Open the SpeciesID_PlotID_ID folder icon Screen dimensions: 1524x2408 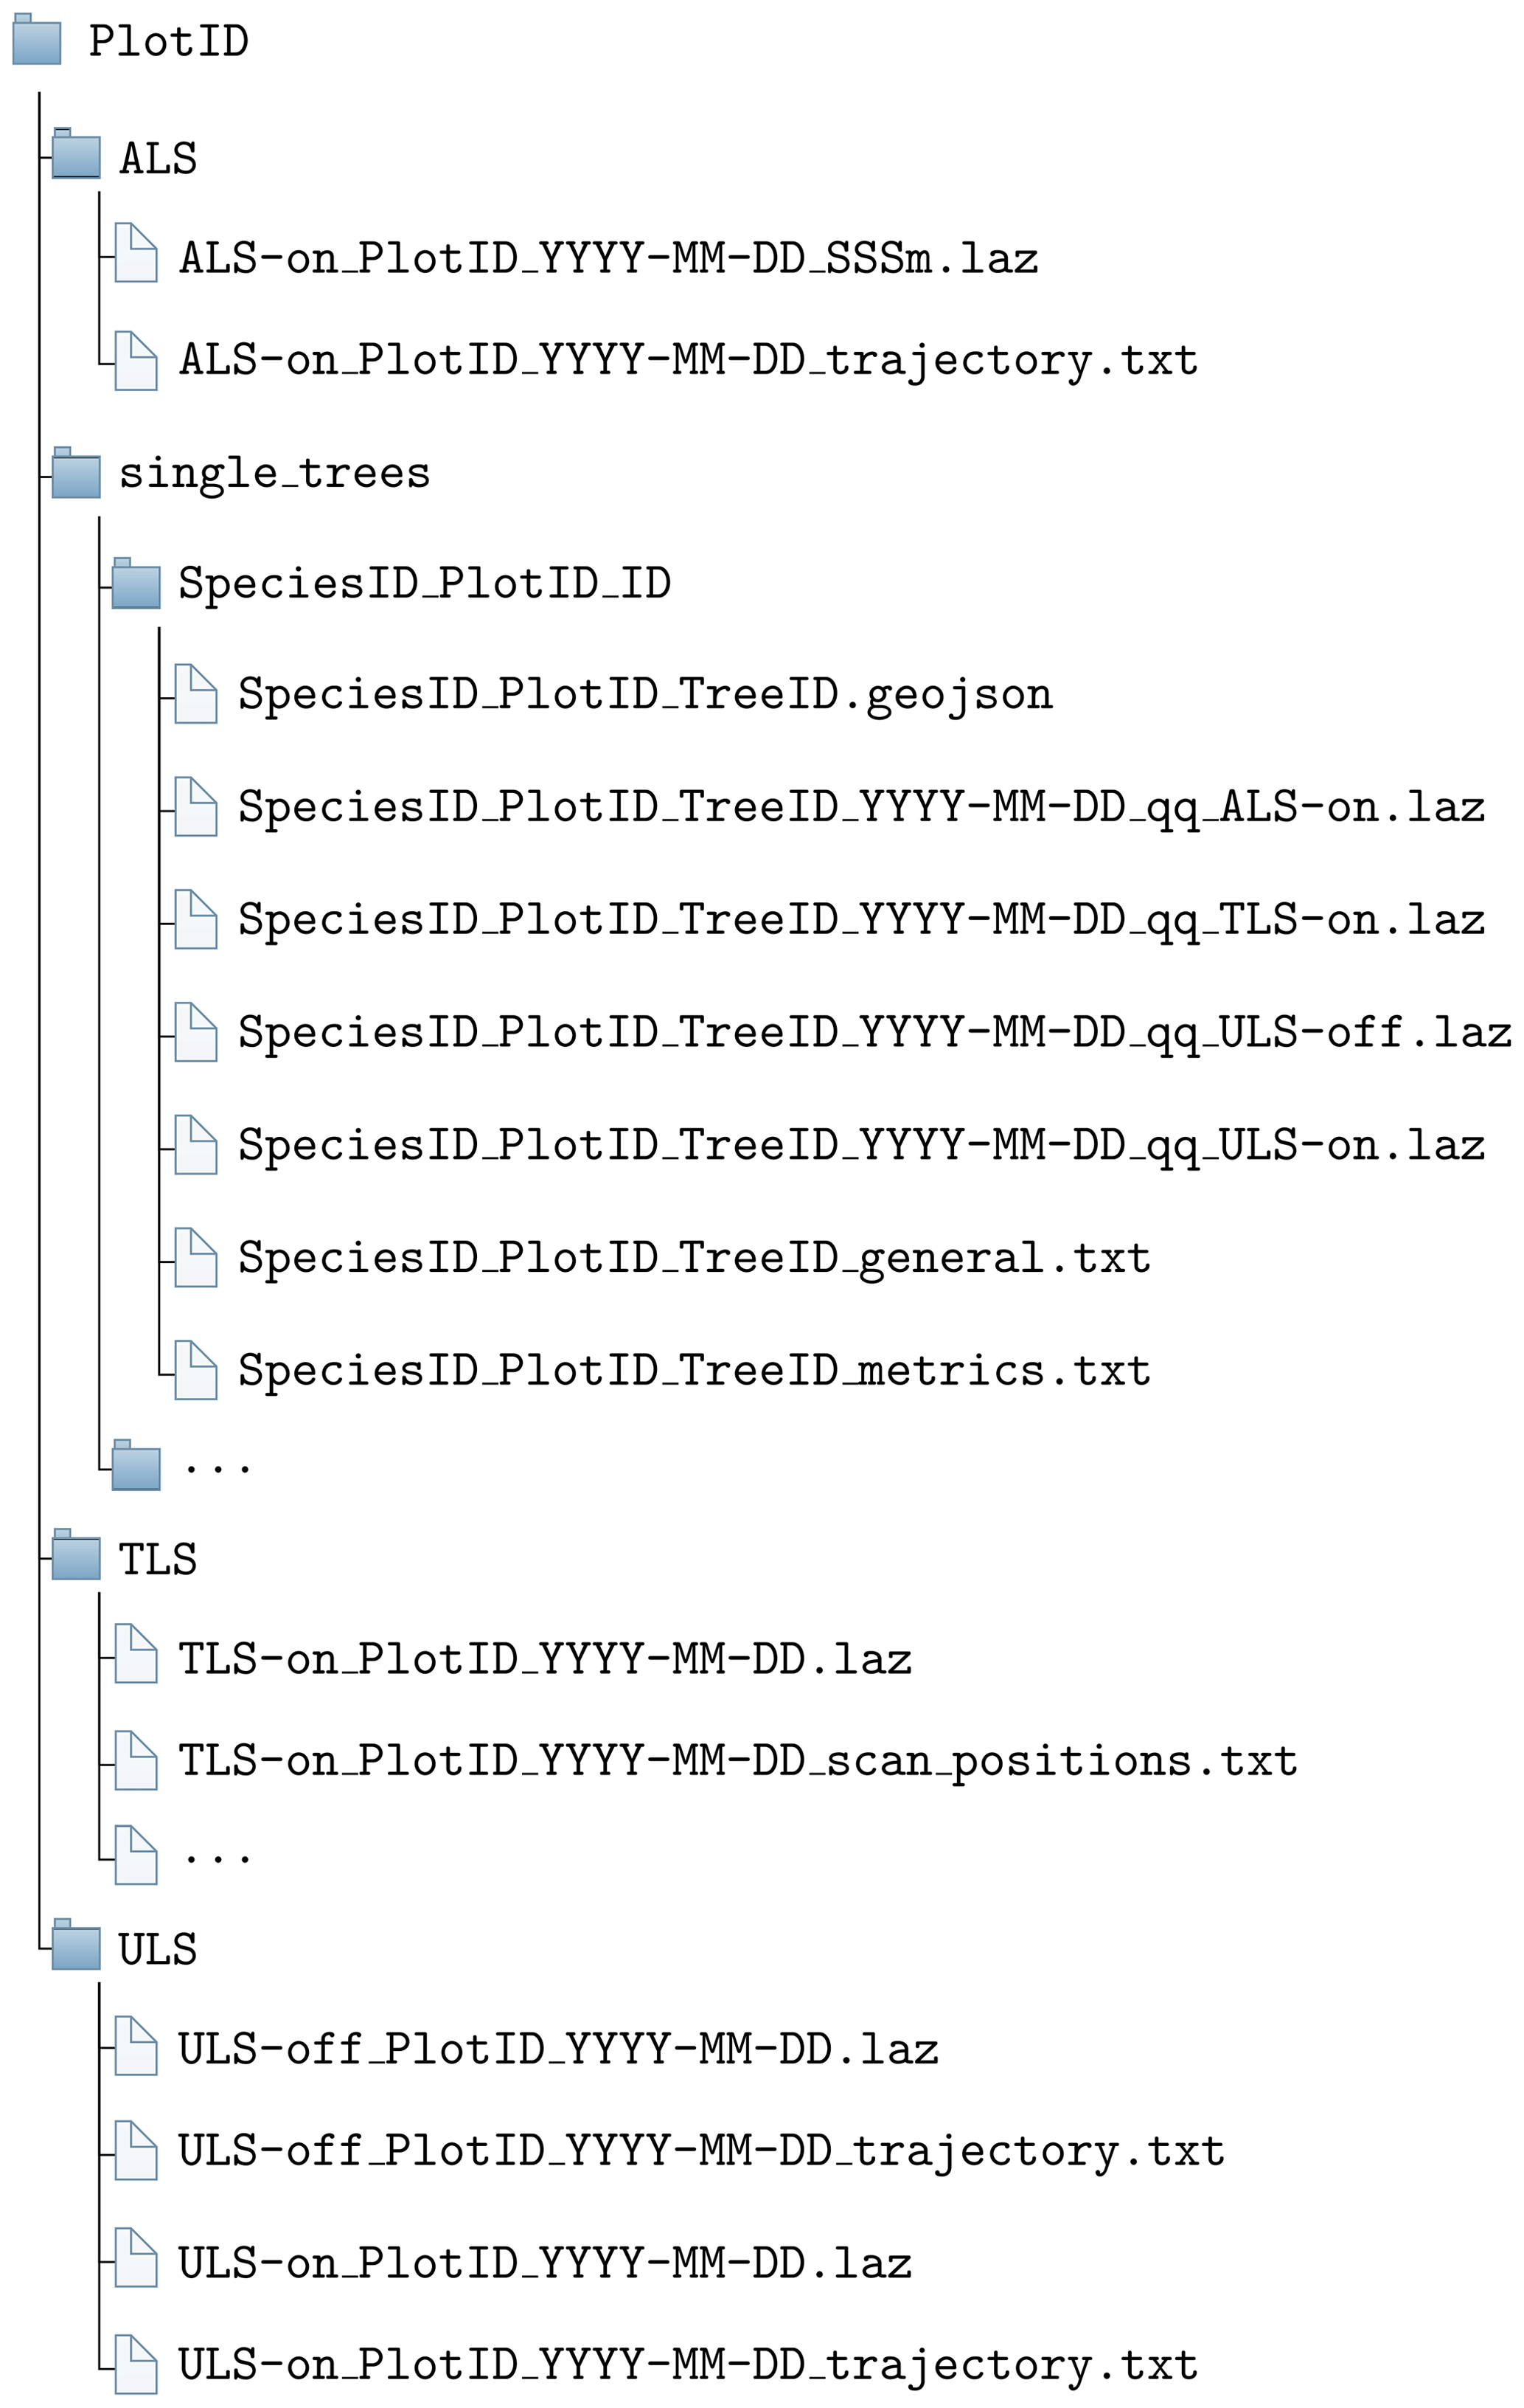point(136,584)
